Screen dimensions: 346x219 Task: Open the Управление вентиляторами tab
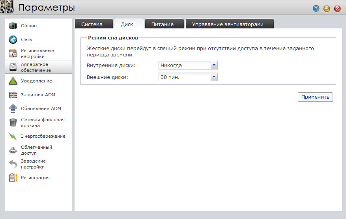[228, 24]
